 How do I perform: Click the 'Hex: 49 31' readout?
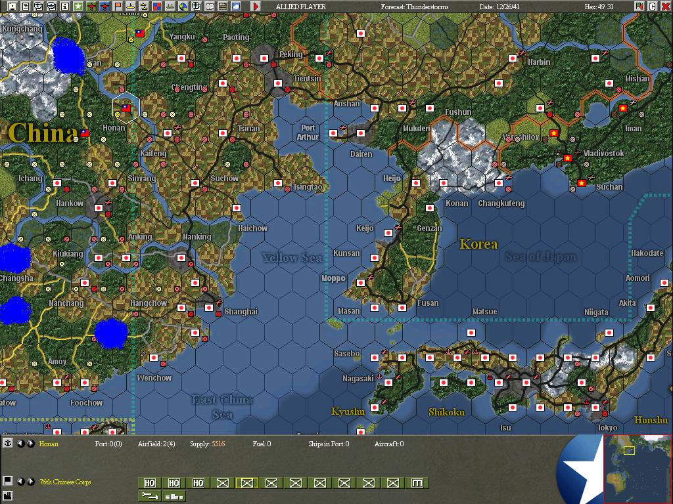(x=599, y=7)
